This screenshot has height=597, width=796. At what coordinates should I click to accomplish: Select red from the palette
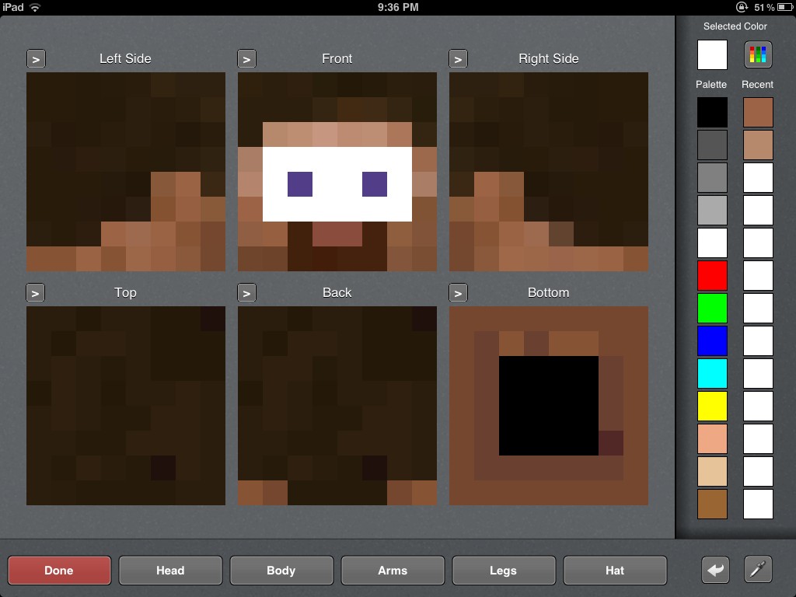[x=712, y=275]
